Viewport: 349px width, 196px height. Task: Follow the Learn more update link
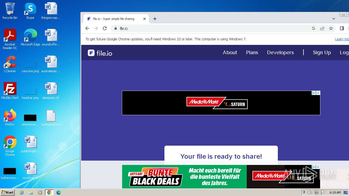click(342, 39)
